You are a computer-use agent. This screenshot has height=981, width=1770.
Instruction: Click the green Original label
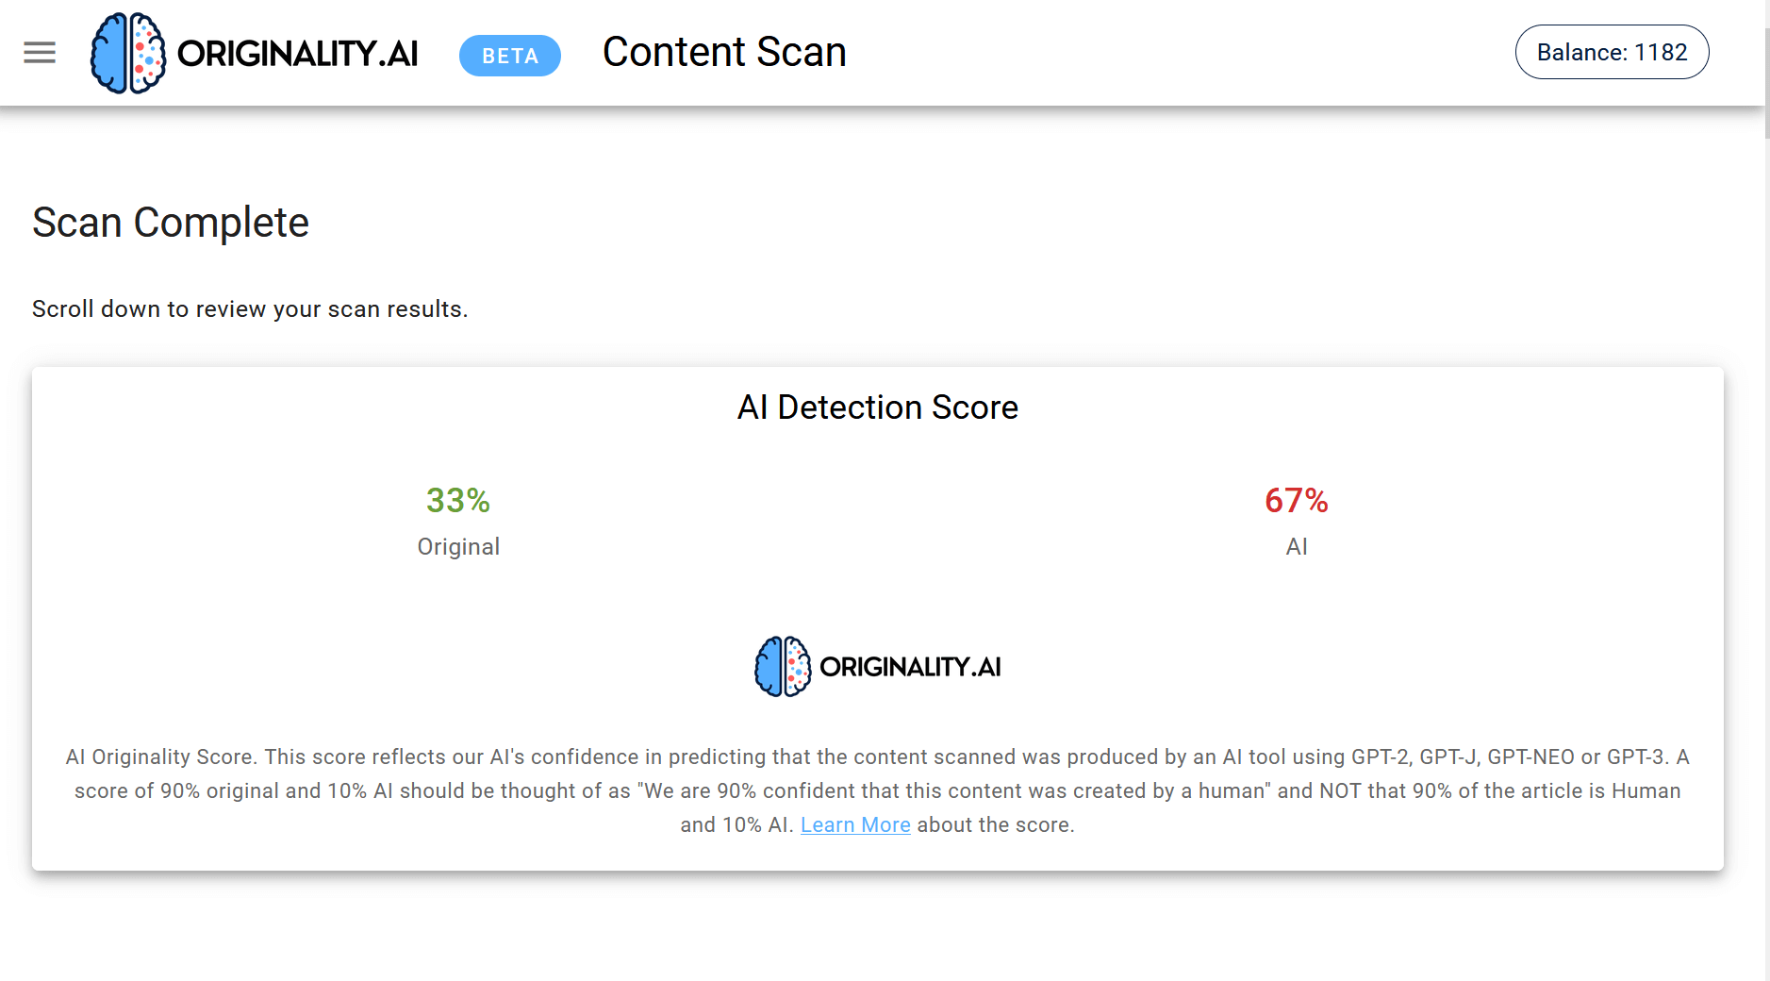(458, 547)
